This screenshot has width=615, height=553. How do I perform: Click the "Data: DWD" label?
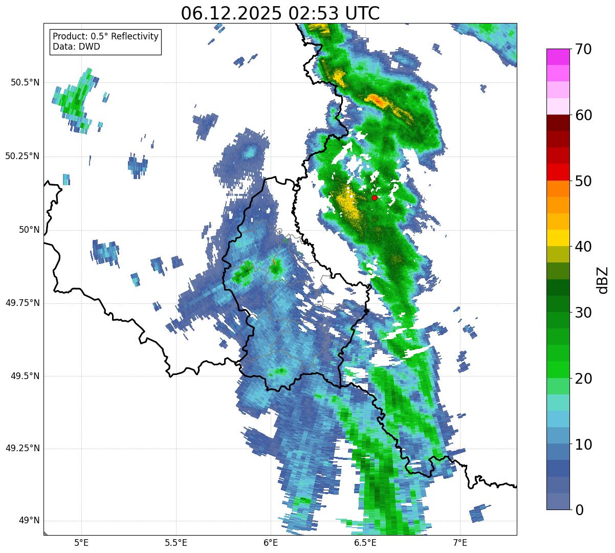(77, 47)
